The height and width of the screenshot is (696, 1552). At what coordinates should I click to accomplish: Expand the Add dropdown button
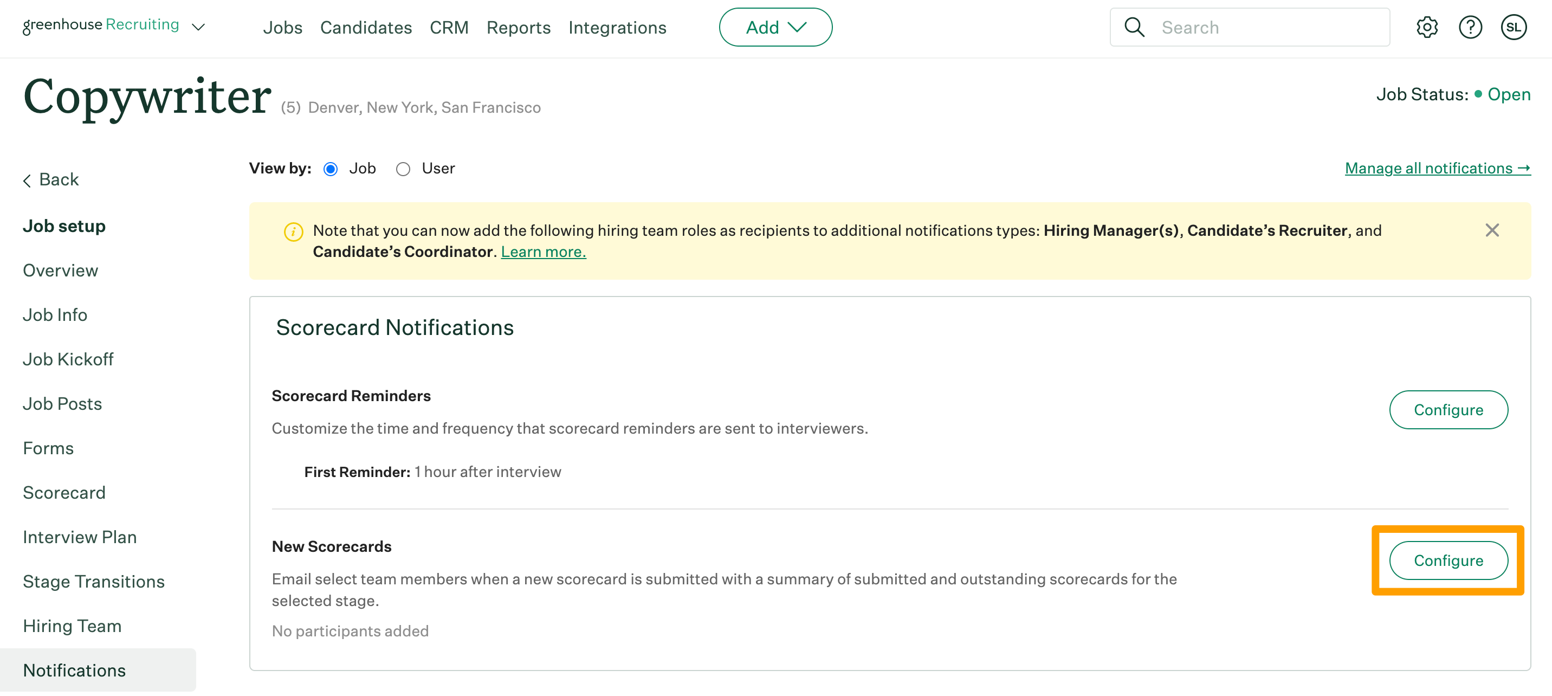(x=775, y=27)
